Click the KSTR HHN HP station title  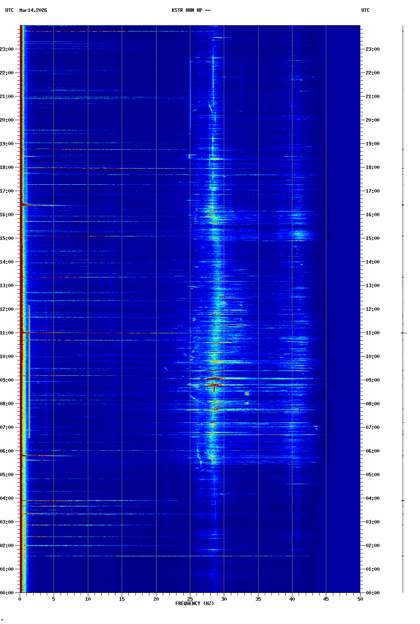tap(191, 10)
